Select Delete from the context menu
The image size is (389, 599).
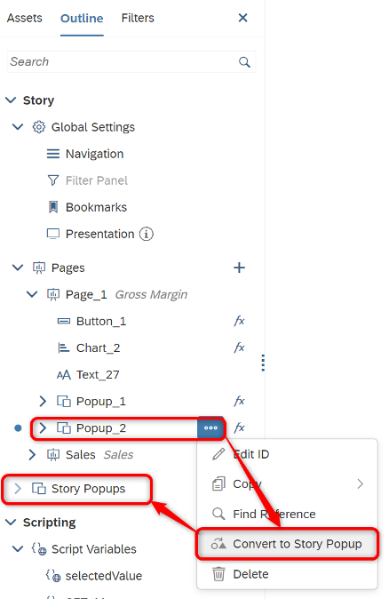(288, 574)
